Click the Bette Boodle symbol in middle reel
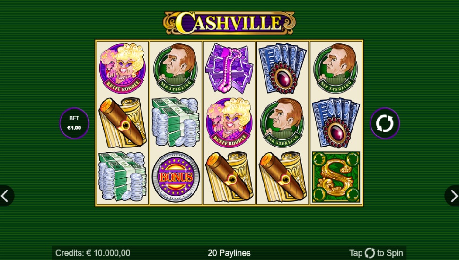 [x=229, y=122]
